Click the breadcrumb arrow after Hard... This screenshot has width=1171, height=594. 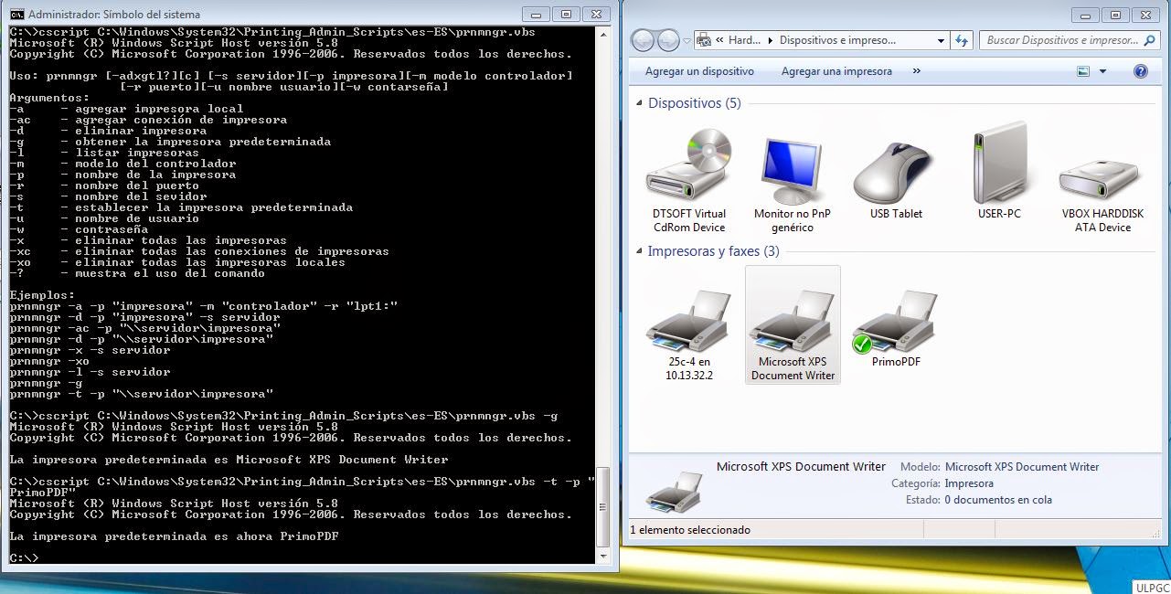[x=770, y=40]
